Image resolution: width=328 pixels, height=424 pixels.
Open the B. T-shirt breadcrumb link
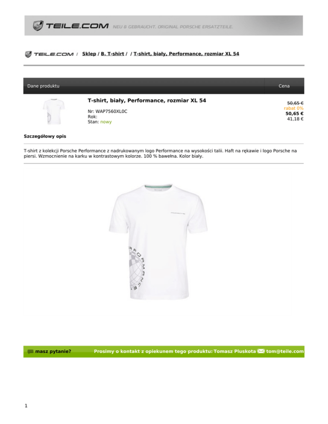112,54
